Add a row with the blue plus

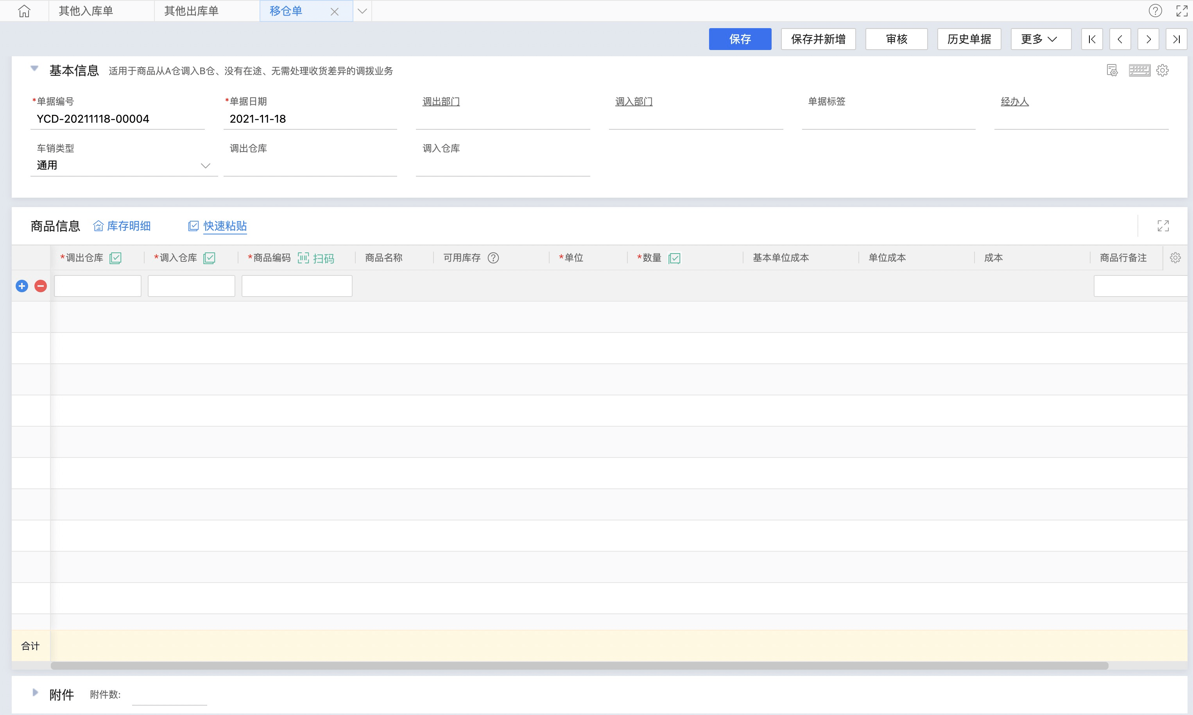[21, 286]
